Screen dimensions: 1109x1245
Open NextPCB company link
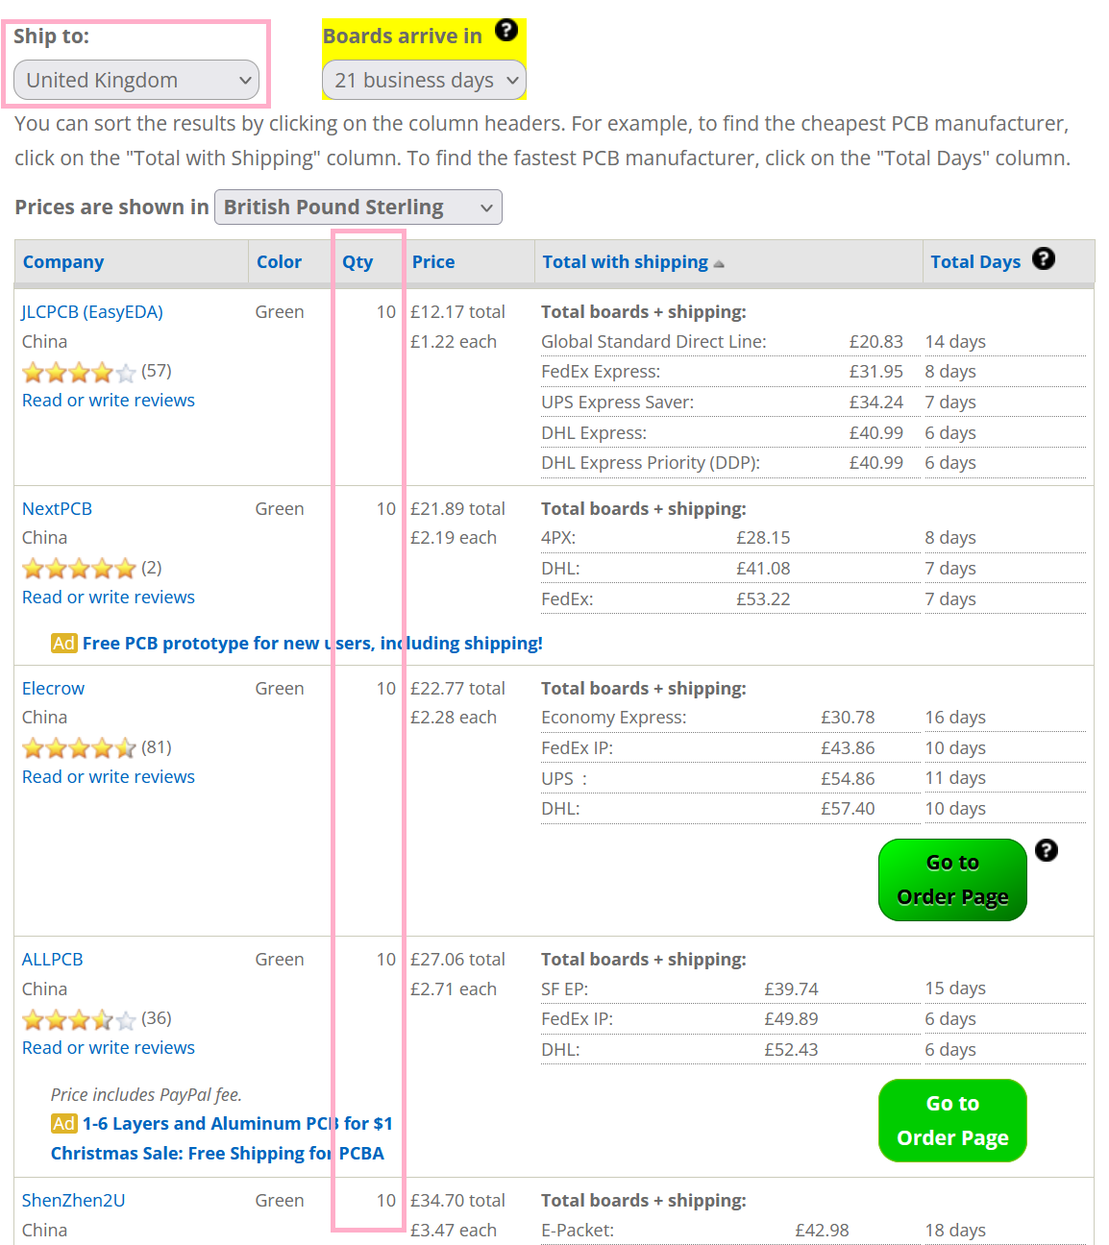click(57, 509)
